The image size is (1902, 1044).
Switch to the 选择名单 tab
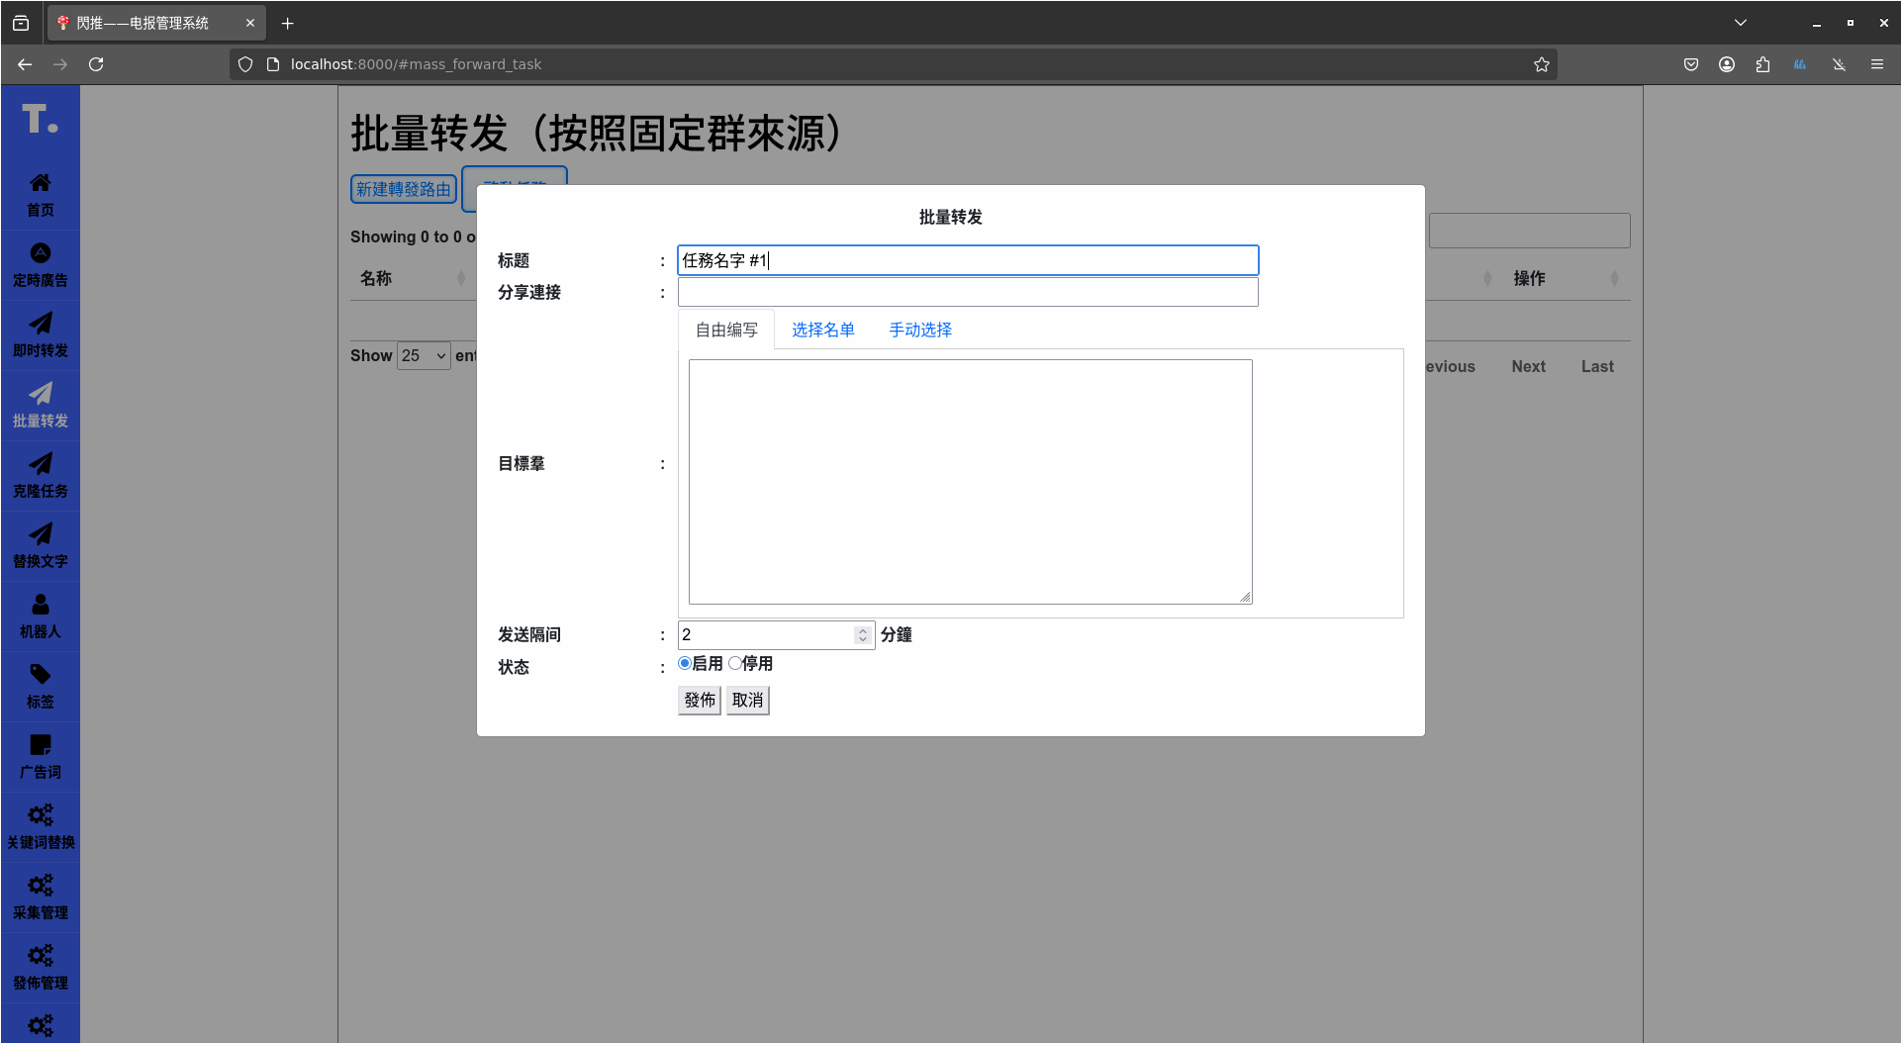click(x=822, y=330)
